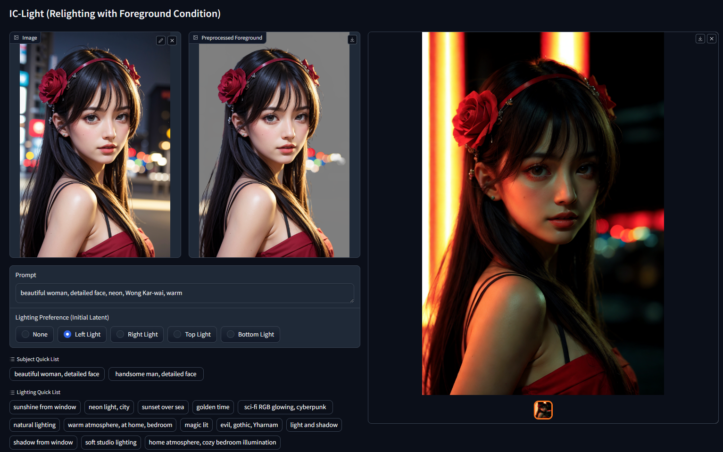The width and height of the screenshot is (723, 452).
Task: Use 'handsome man, detailed face' subject preset
Action: [156, 374]
